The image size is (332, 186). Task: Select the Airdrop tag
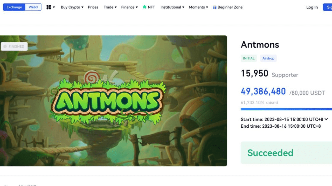point(268,58)
